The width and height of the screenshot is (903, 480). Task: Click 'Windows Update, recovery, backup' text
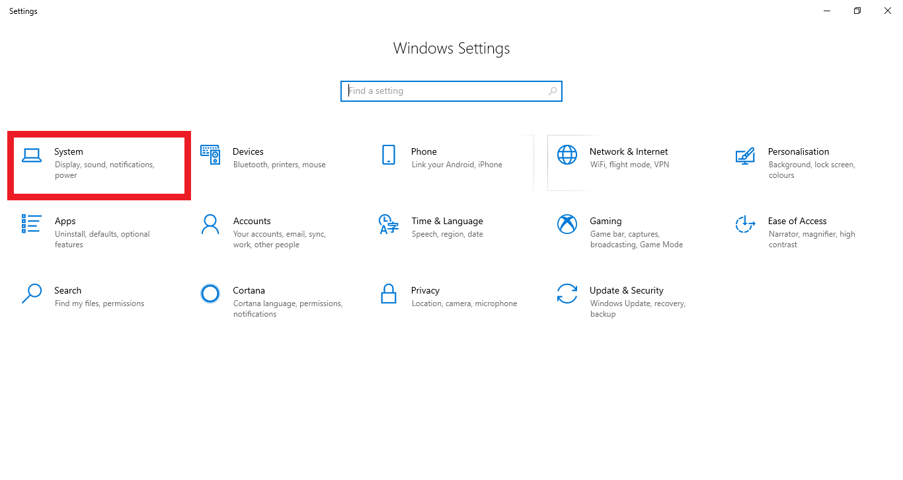(638, 309)
